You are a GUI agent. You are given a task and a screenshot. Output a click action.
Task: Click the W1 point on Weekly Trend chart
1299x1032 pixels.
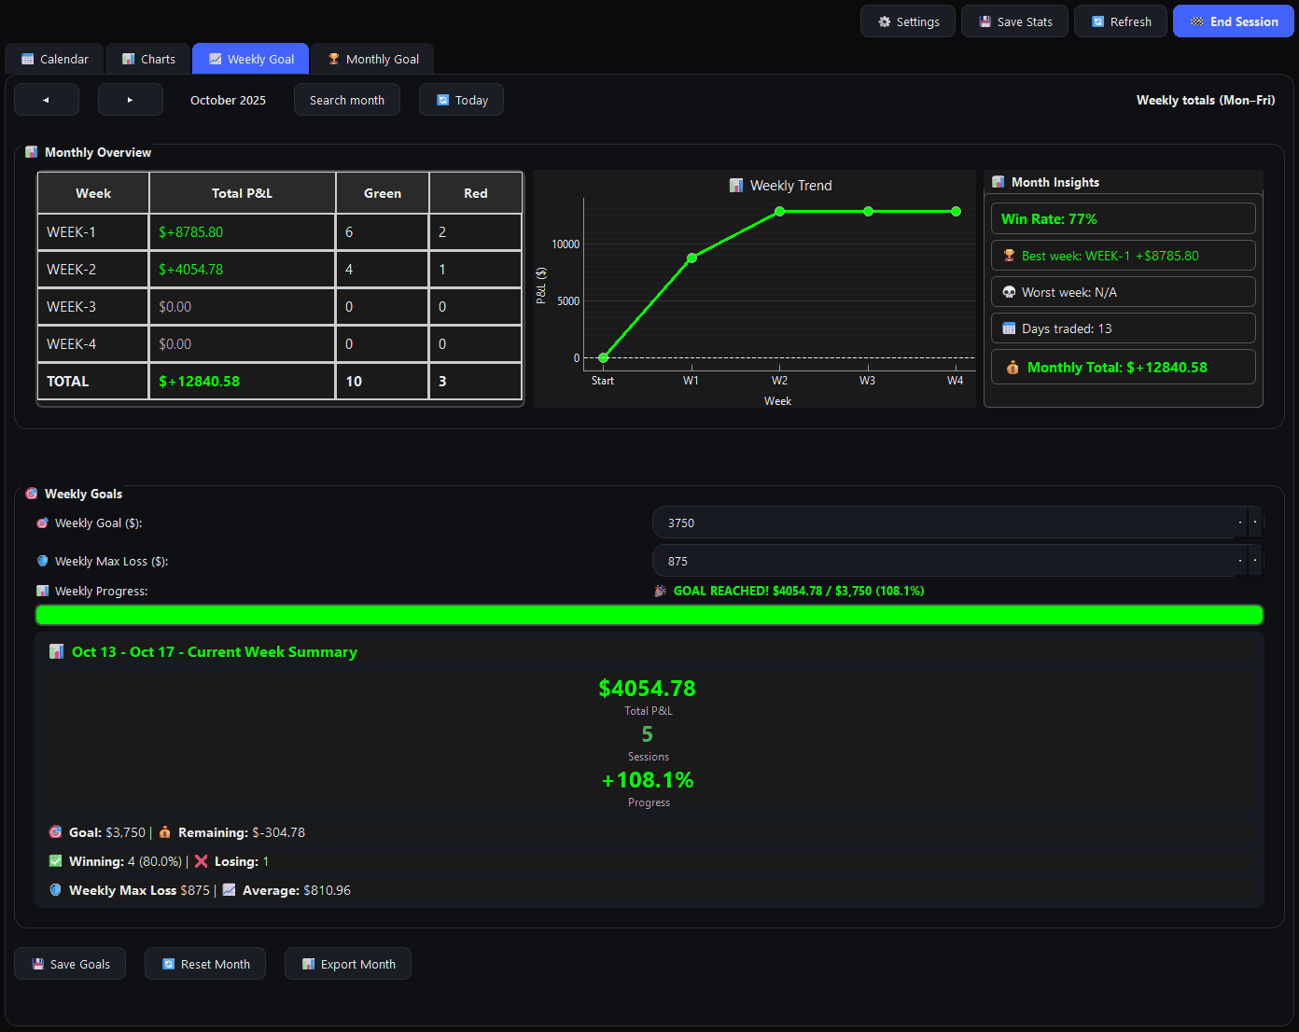tap(691, 258)
